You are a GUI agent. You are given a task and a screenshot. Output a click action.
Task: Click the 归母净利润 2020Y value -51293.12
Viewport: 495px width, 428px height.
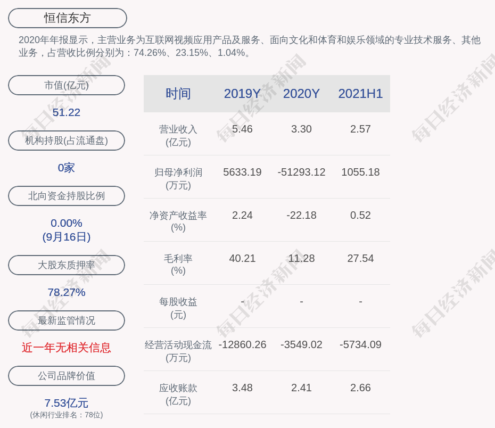pyautogui.click(x=301, y=172)
